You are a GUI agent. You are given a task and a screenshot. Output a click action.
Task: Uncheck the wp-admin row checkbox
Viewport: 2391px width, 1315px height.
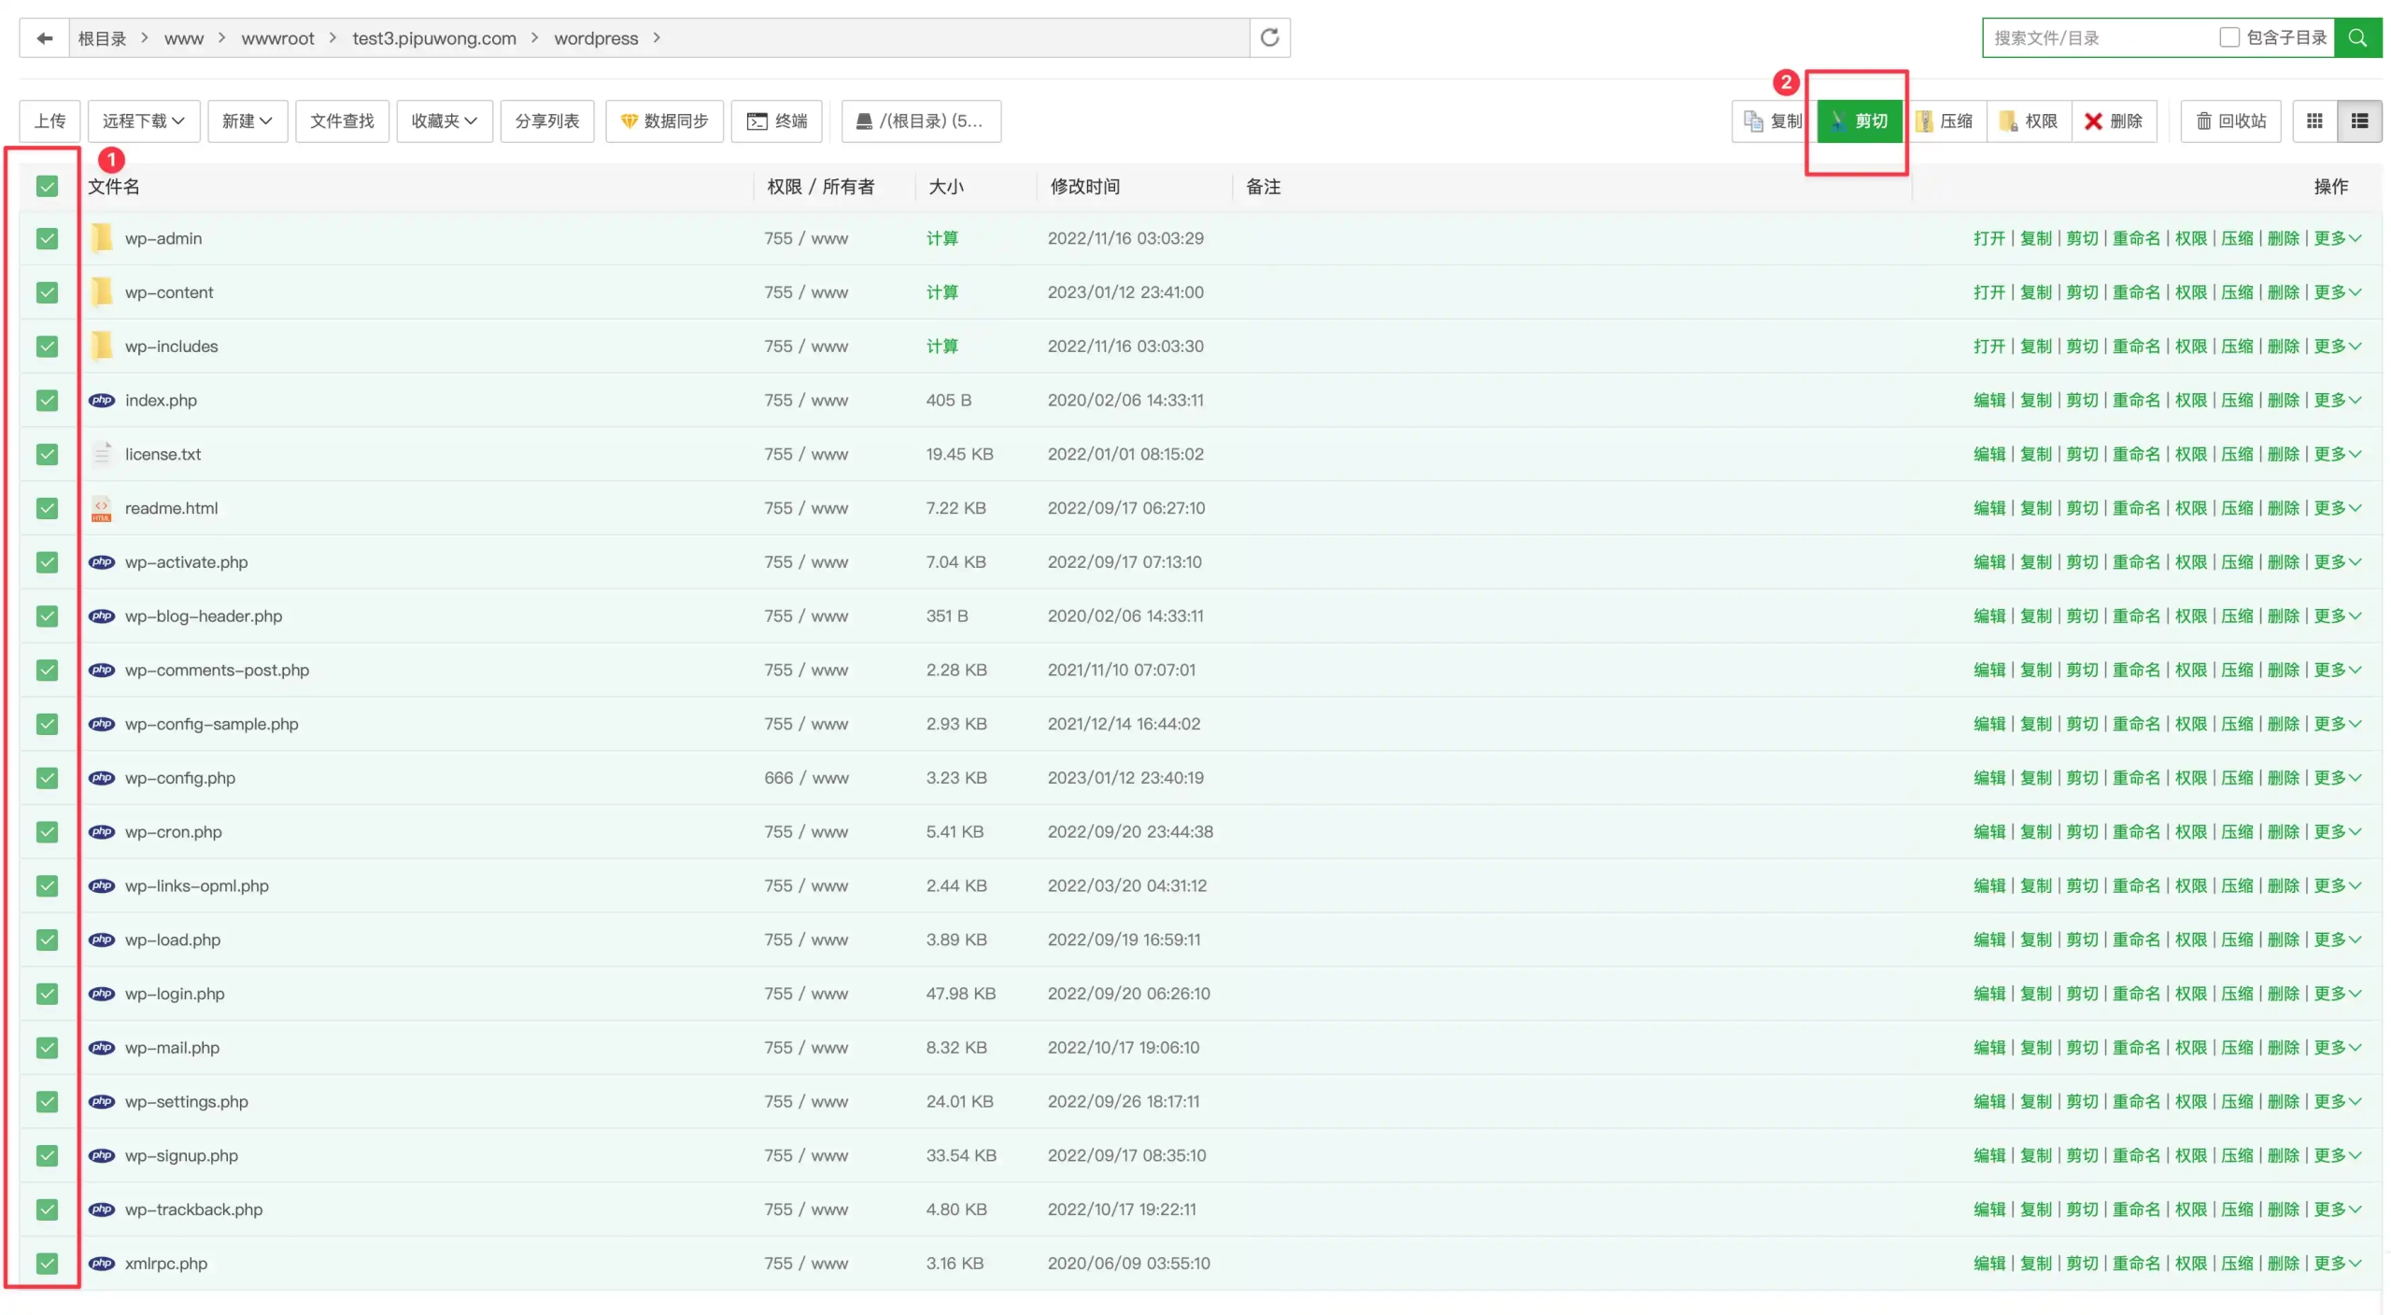(47, 239)
